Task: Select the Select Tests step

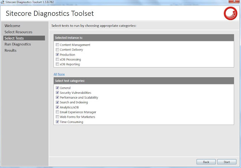Action: (x=24, y=38)
